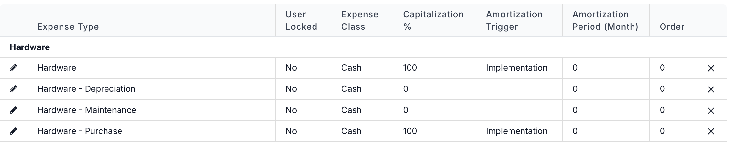The image size is (739, 147).
Task: Click the User Locked column header
Action: click(x=301, y=20)
